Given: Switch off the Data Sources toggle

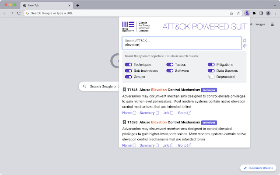Looking at the screenshot, I should tap(211, 71).
